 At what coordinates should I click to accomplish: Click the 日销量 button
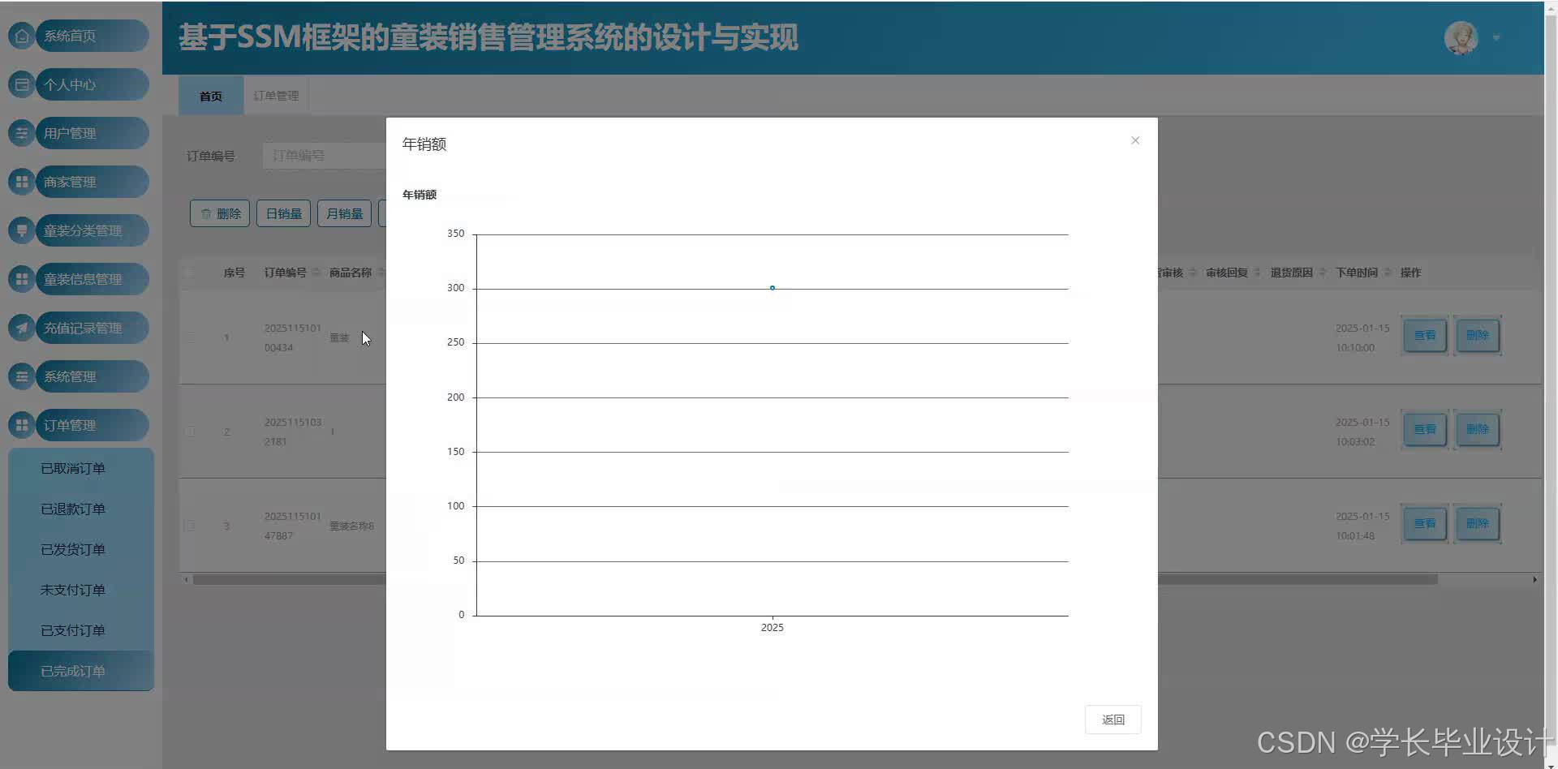click(x=284, y=213)
